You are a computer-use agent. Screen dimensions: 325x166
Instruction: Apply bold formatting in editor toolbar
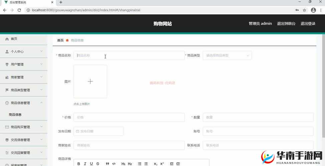point(79,164)
